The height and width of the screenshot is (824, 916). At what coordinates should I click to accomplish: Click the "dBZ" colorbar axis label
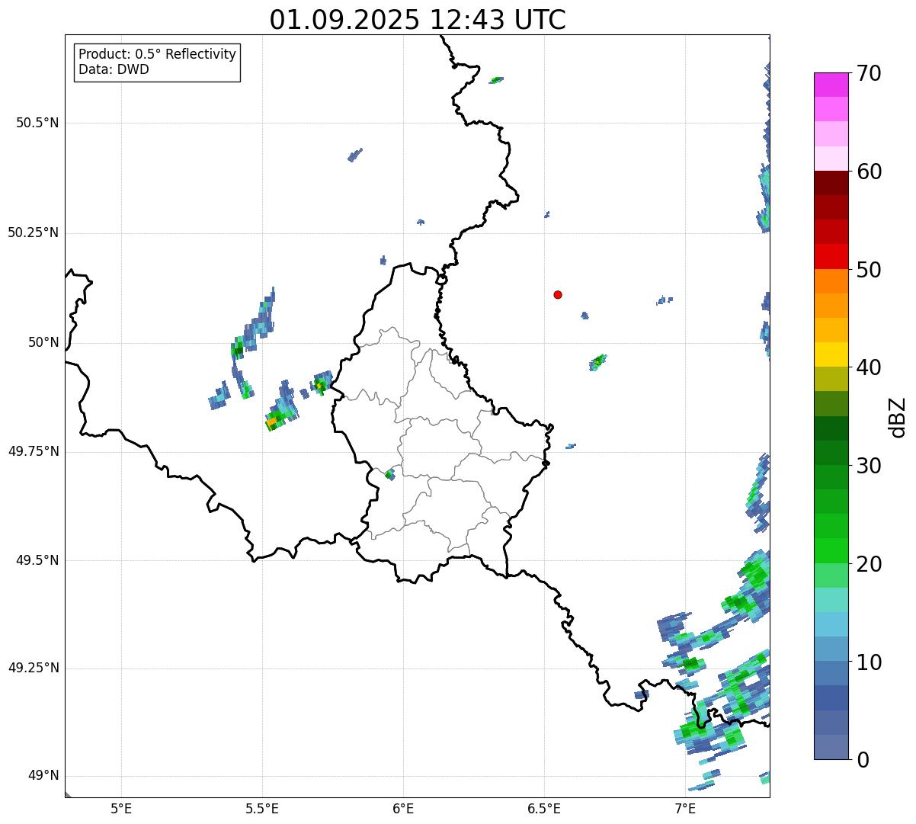coord(898,417)
